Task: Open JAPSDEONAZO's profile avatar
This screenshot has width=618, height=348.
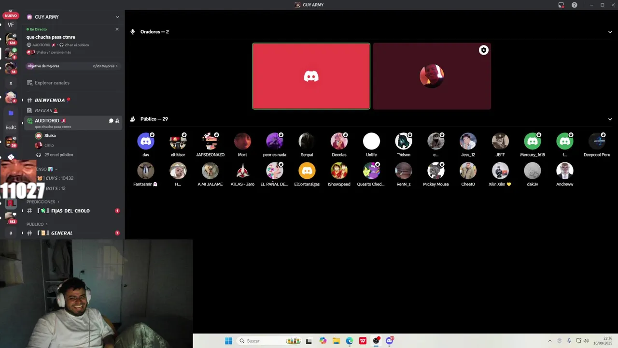Action: pos(210,141)
